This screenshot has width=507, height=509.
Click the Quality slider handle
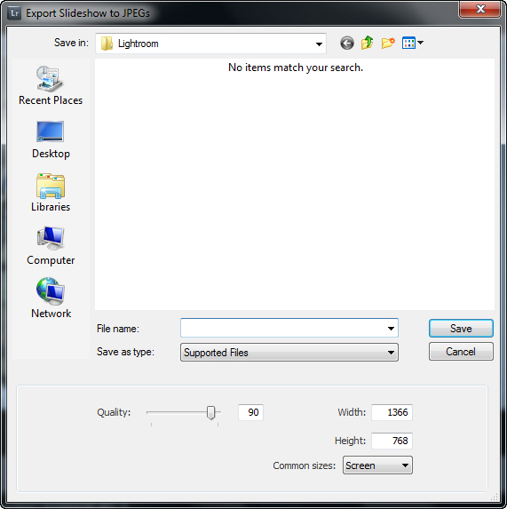point(211,412)
